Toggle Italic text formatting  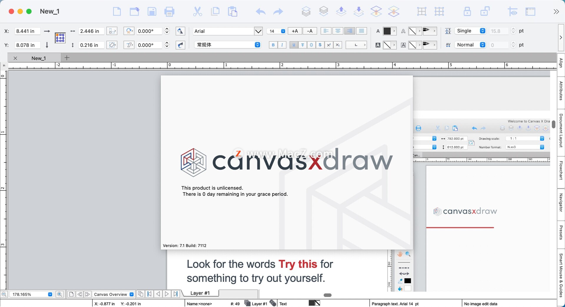[282, 45]
